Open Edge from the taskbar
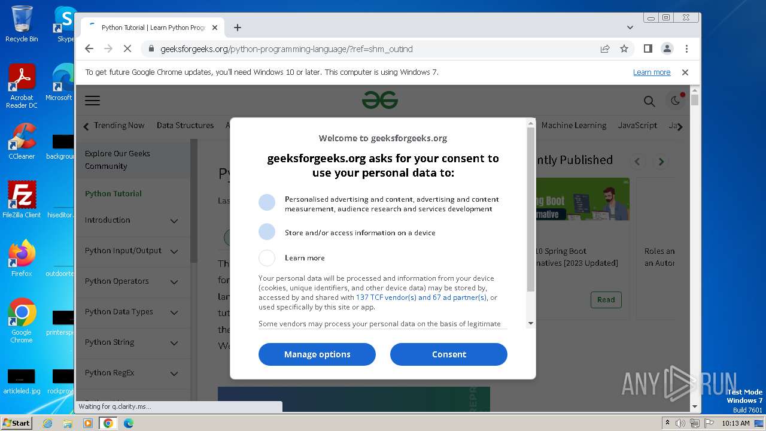The height and width of the screenshot is (431, 766). (x=128, y=423)
